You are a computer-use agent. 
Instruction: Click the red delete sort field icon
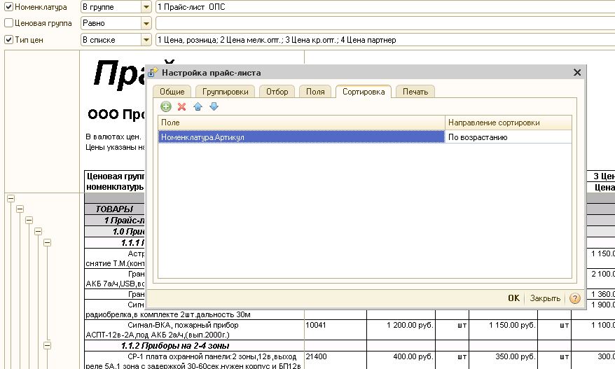click(182, 106)
